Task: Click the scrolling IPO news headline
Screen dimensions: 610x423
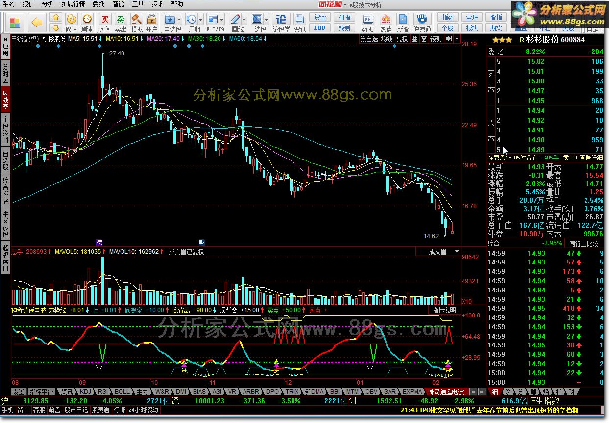Action: tap(489, 410)
